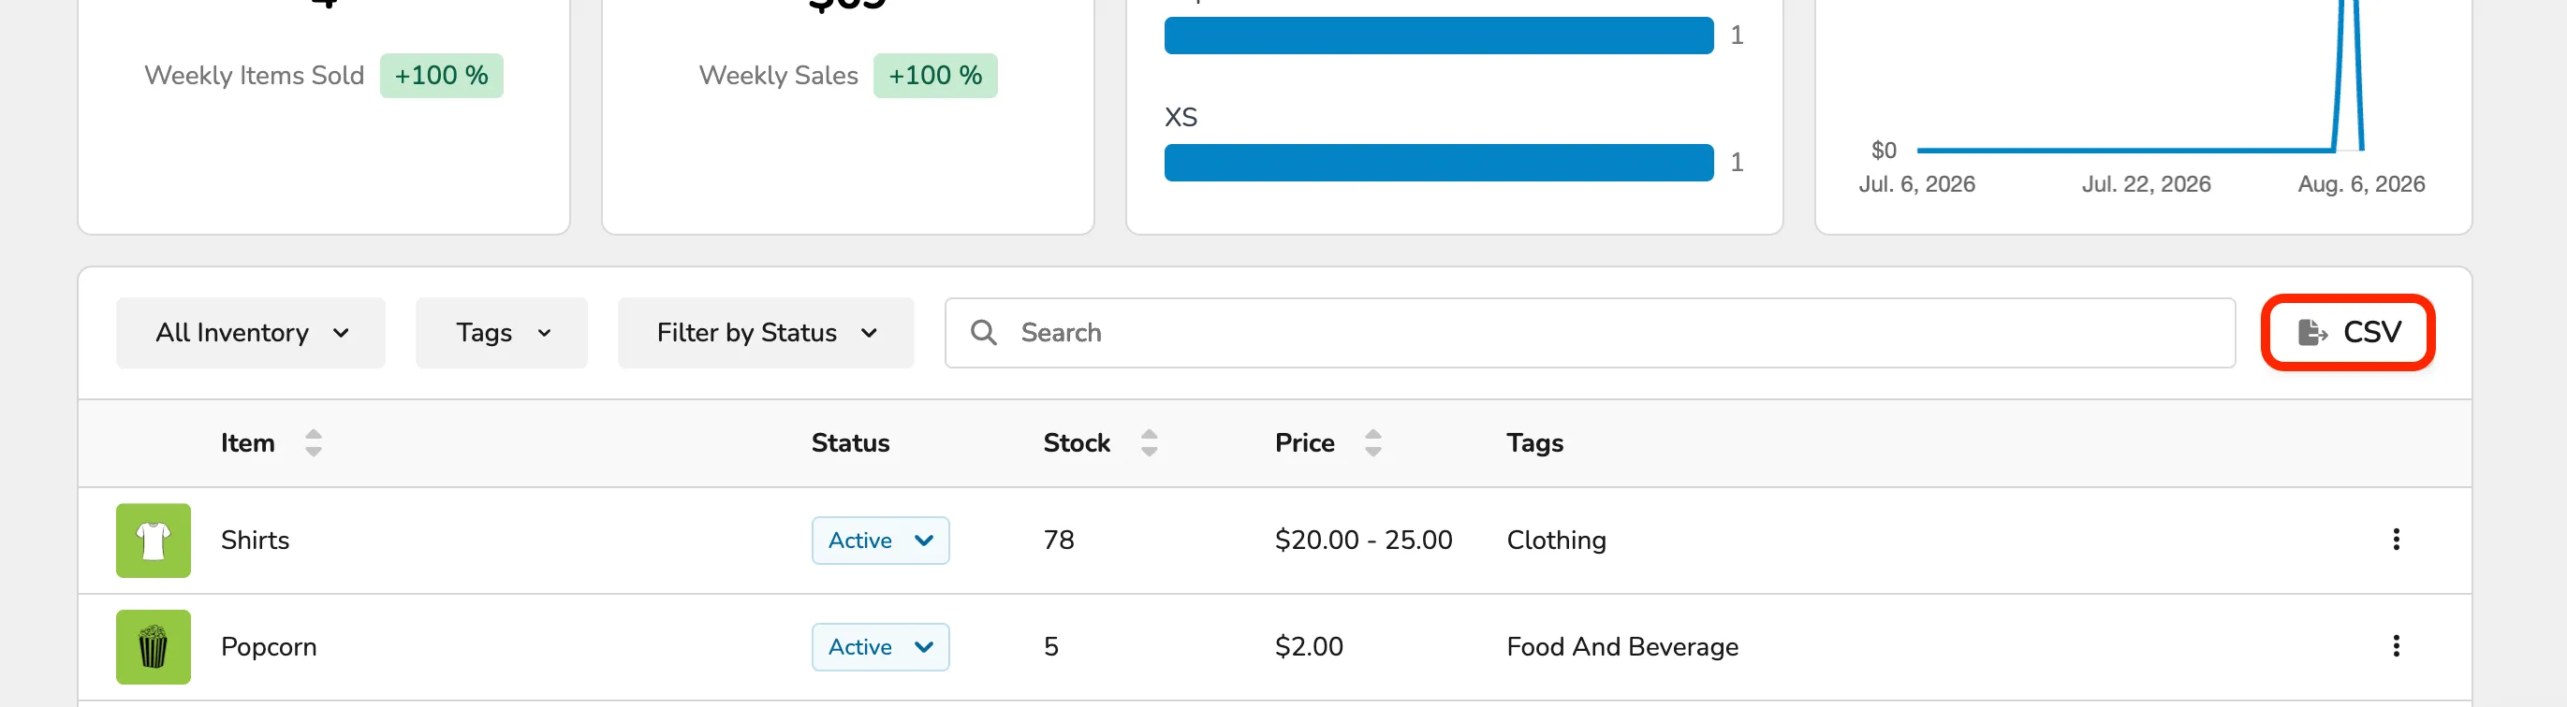The width and height of the screenshot is (2567, 707).
Task: Click the Weekly Items Sold label
Action: pos(254,76)
